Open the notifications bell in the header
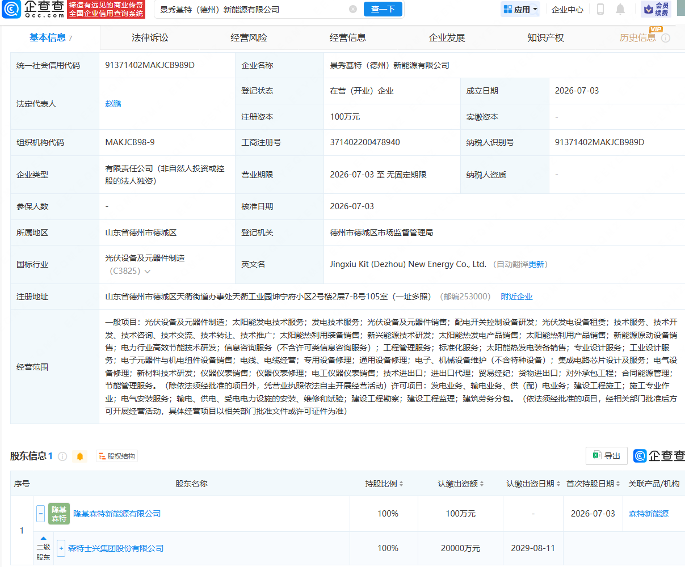This screenshot has height=567, width=685. [x=620, y=9]
